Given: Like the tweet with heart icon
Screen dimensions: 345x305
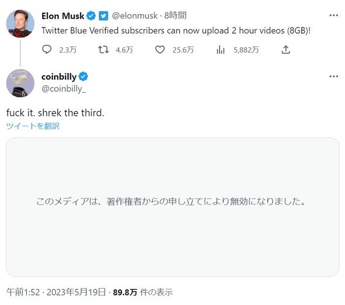Looking at the screenshot, I should pos(160,50).
